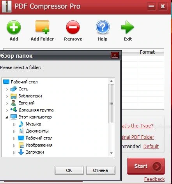Close the Обзор папок dialog
This screenshot has width=172, height=184.
[x=115, y=55]
